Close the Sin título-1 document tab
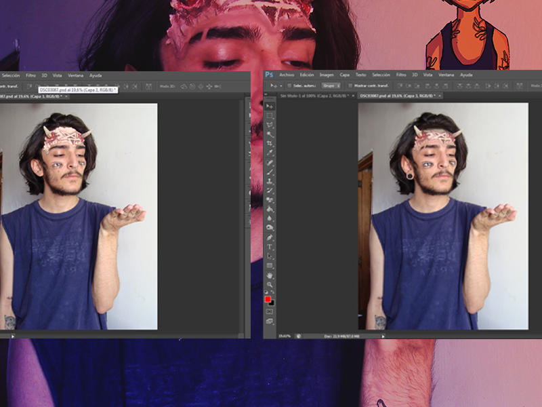This screenshot has width=542, height=407. click(353, 96)
